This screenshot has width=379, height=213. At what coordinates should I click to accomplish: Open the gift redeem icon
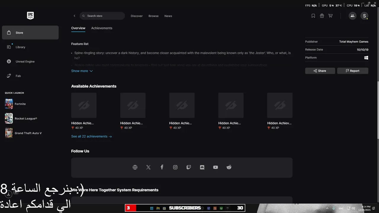click(x=322, y=16)
